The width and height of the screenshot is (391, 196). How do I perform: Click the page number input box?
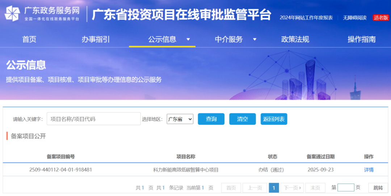[345, 188]
